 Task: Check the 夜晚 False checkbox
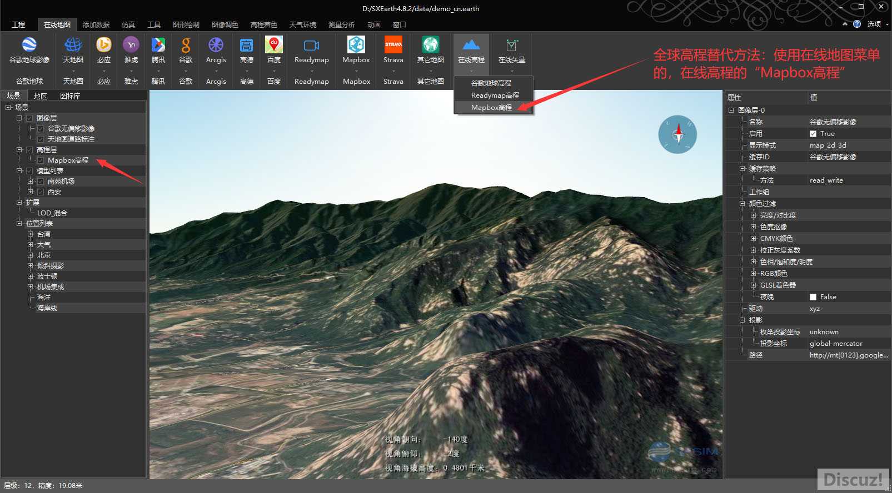click(813, 297)
